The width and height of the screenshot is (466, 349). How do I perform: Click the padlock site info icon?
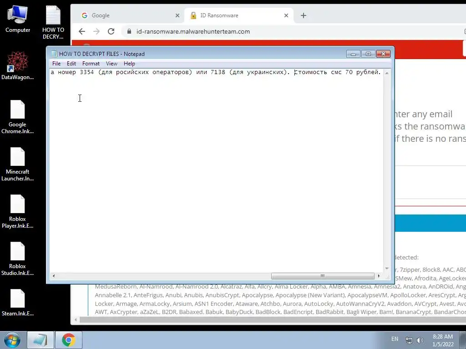129,31
